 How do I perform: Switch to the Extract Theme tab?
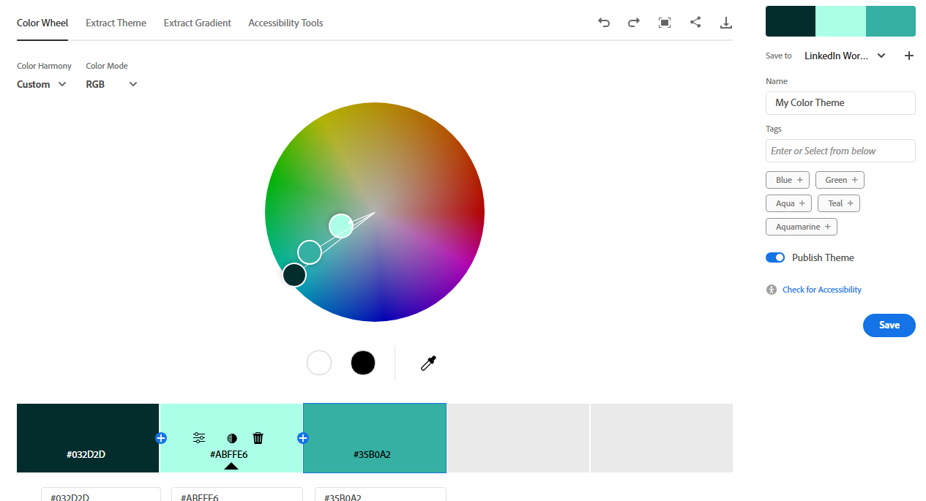116,23
